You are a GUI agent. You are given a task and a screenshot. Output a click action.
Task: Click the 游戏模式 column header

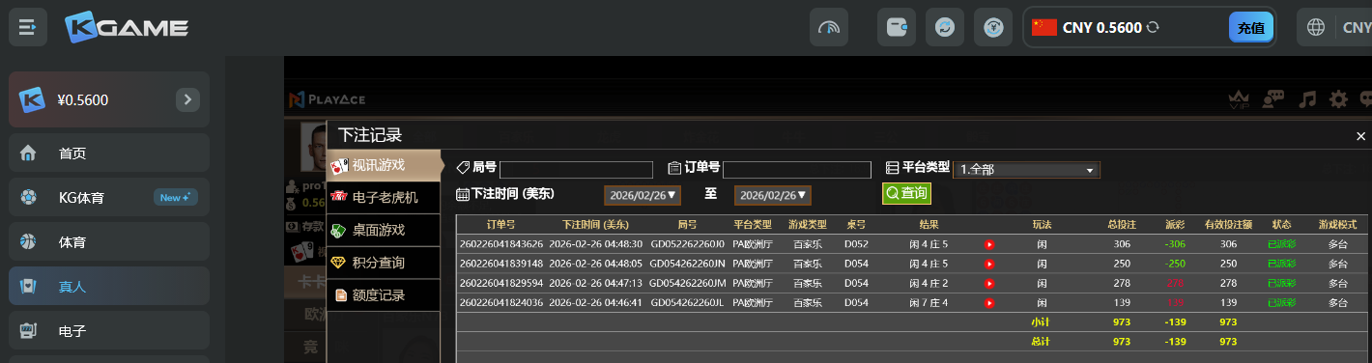[1337, 224]
